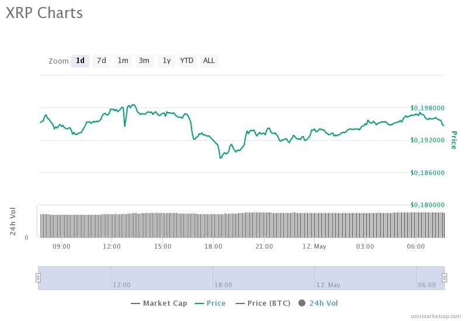
Task: Click the XRP Charts heading
Action: point(44,13)
